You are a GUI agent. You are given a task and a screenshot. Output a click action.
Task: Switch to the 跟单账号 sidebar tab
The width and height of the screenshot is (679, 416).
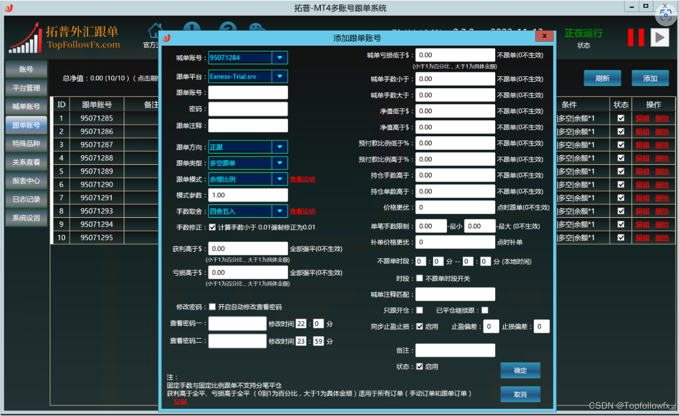pos(26,125)
